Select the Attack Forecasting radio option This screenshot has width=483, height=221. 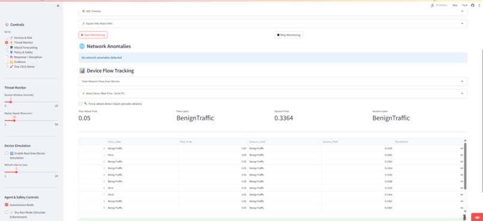(x=7, y=47)
